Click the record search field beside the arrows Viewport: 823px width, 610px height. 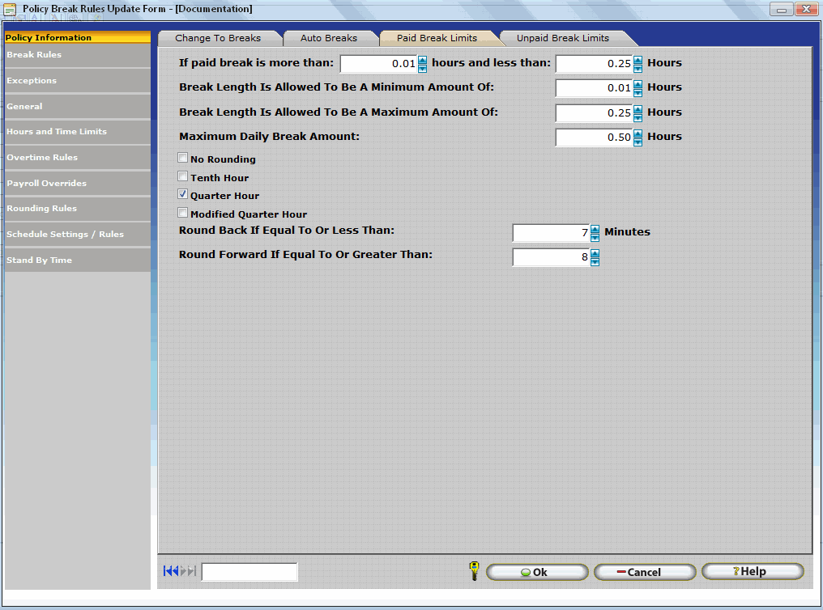click(x=249, y=572)
